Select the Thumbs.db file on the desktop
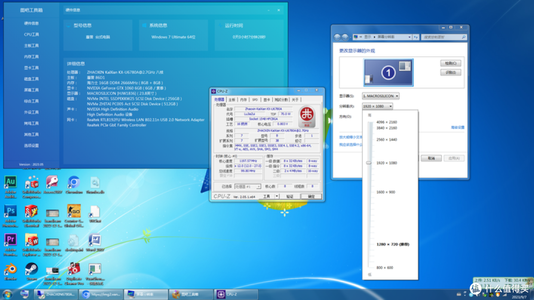This screenshot has width=534, height=300. (x=95, y=185)
